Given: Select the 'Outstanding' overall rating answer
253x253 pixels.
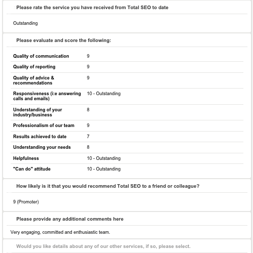Looking at the screenshot, I should coord(25,23).
